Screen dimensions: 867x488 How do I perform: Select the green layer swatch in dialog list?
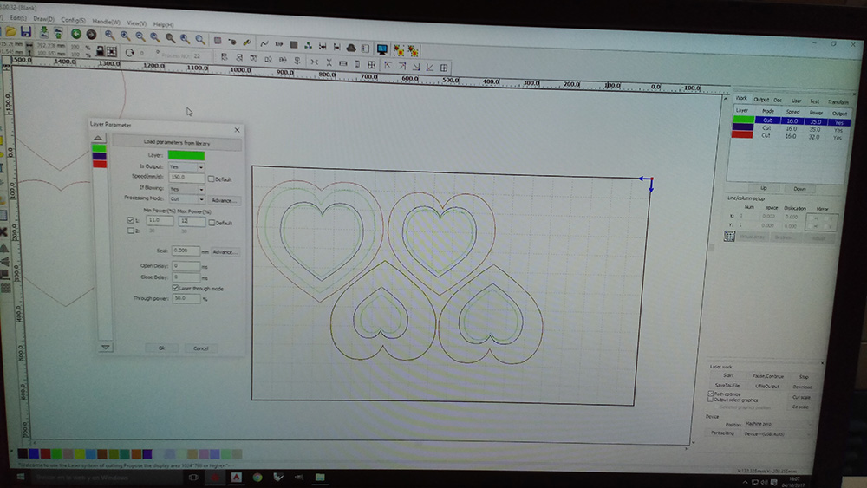[99, 148]
